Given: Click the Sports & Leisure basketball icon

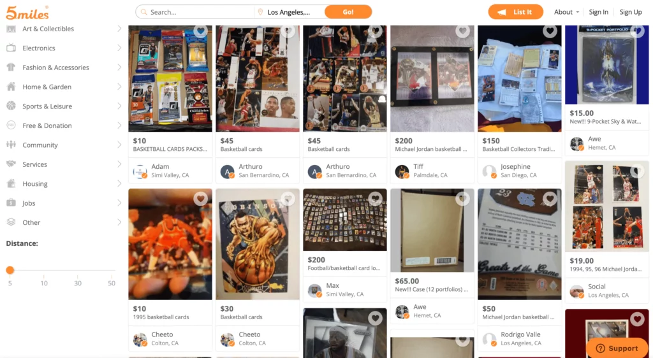Looking at the screenshot, I should (x=11, y=106).
